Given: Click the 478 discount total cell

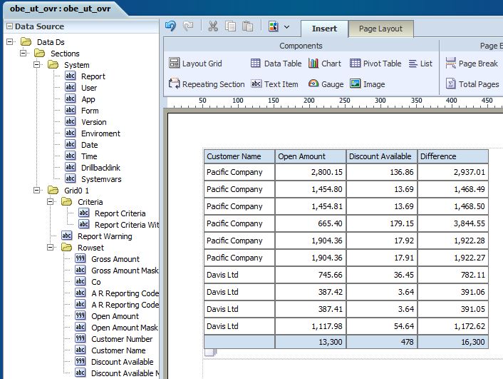Looking at the screenshot, I should click(x=382, y=342).
